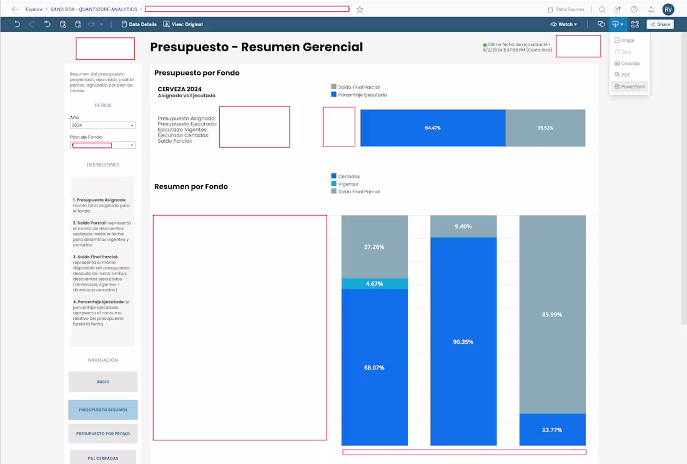
Task: Pause automatic data updates
Action: click(x=77, y=24)
